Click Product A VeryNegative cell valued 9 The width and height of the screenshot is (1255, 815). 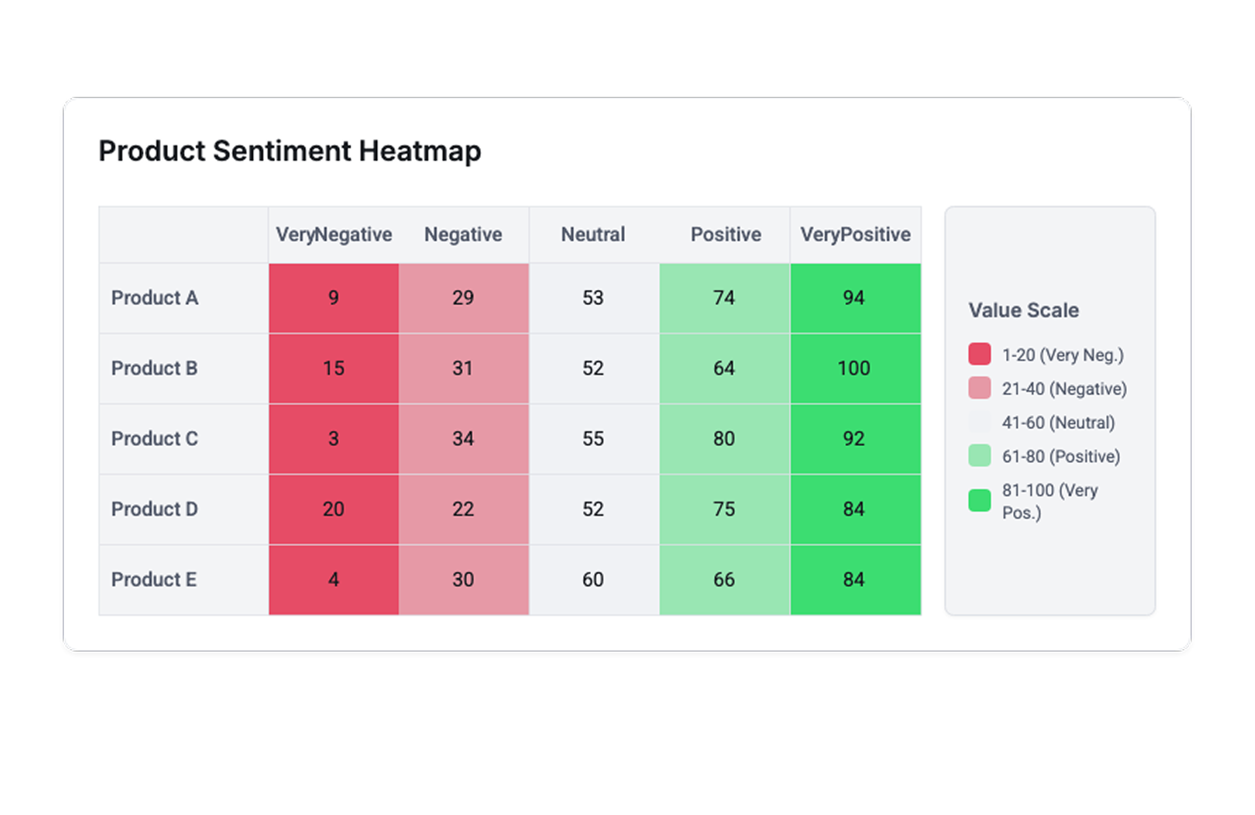pos(333,298)
